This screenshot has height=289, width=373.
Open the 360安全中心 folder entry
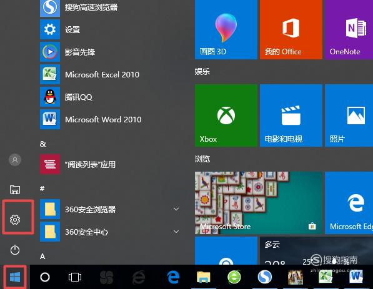(x=109, y=232)
